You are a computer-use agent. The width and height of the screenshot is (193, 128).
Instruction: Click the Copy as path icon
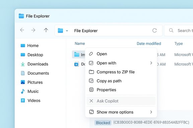(x=91, y=81)
